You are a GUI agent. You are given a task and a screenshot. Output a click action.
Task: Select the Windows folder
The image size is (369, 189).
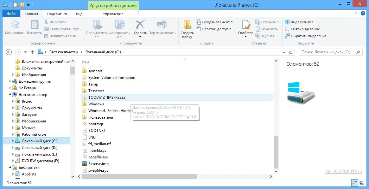pyautogui.click(x=96, y=104)
